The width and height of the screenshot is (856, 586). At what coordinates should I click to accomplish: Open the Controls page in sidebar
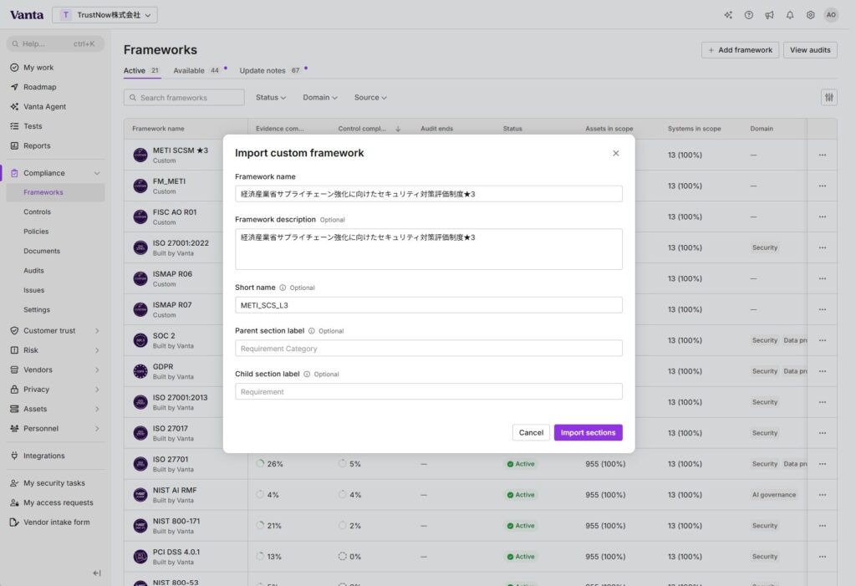38,212
